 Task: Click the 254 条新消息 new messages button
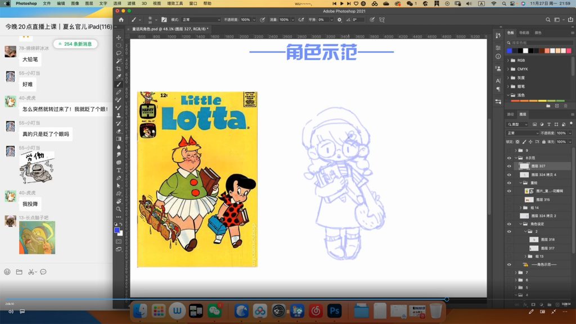click(x=75, y=44)
